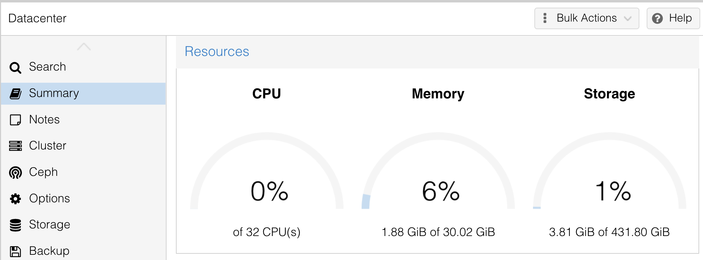Screen dimensions: 703x260
Task: Go to the Cluster section
Action: [48, 146]
